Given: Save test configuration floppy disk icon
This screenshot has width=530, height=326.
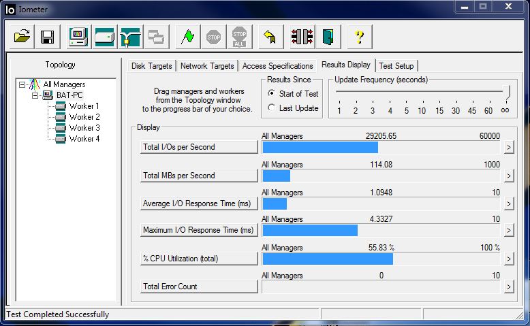Looking at the screenshot, I should tap(47, 37).
